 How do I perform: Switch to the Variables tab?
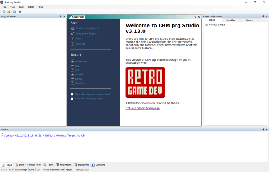coord(231,20)
